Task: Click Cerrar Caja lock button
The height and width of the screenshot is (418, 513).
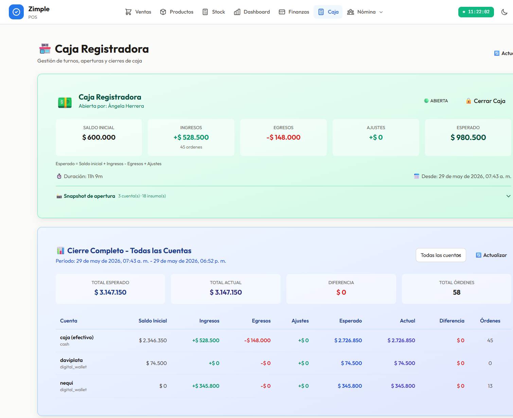Action: click(486, 101)
